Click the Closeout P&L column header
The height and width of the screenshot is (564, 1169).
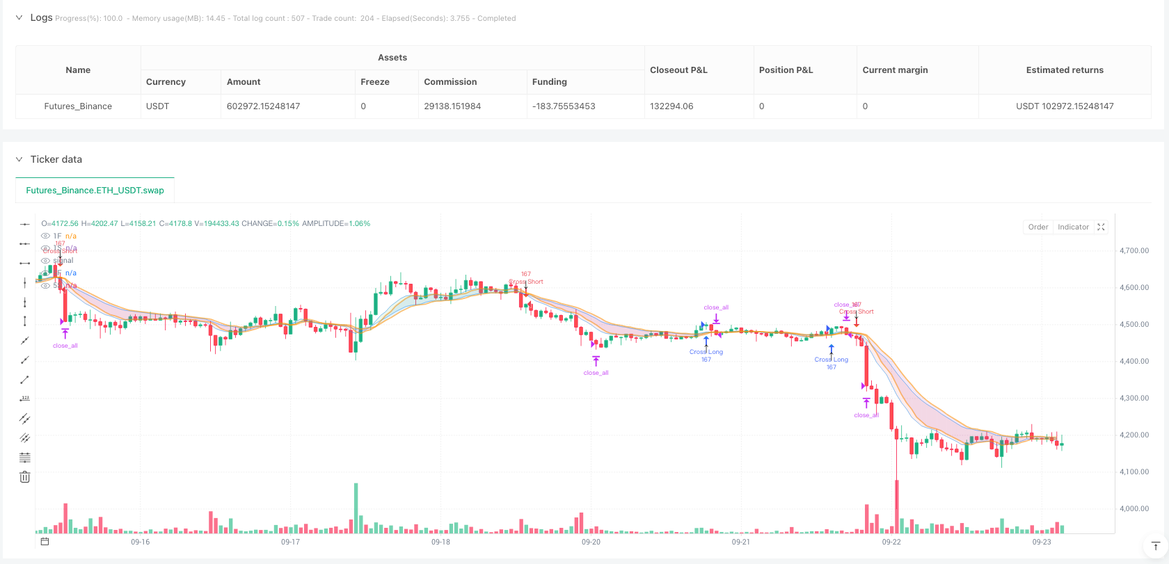pos(699,70)
